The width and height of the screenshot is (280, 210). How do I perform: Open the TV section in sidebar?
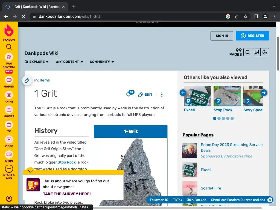point(9,127)
